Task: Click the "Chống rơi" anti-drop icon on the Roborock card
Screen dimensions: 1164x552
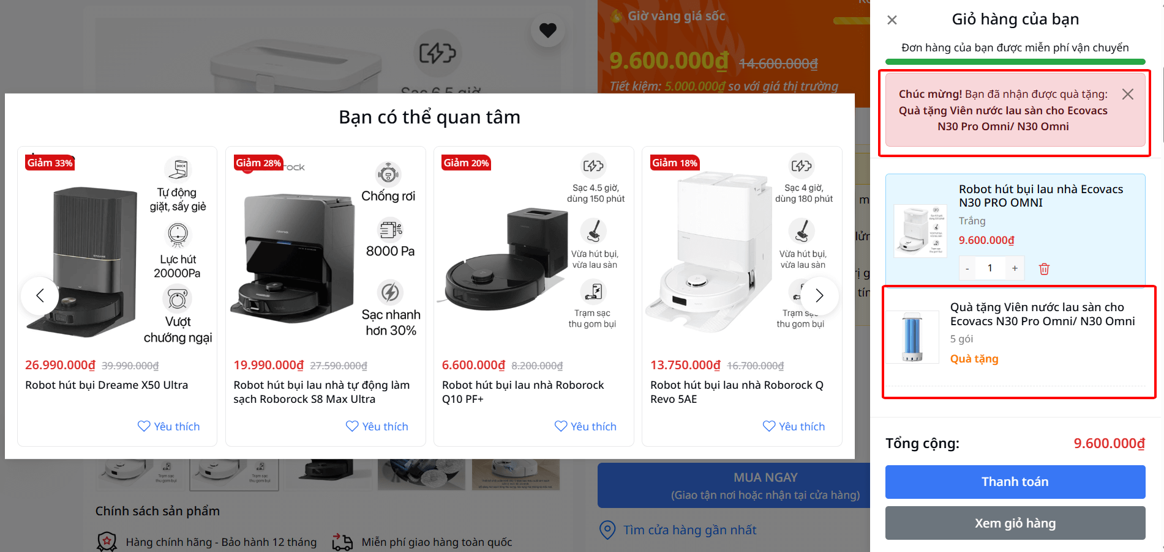Action: (x=388, y=174)
